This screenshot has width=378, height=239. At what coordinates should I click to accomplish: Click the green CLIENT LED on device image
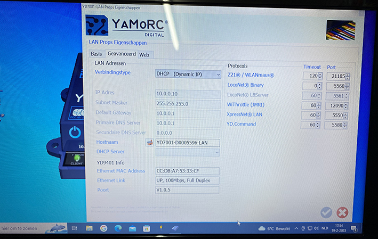pyautogui.click(x=77, y=158)
